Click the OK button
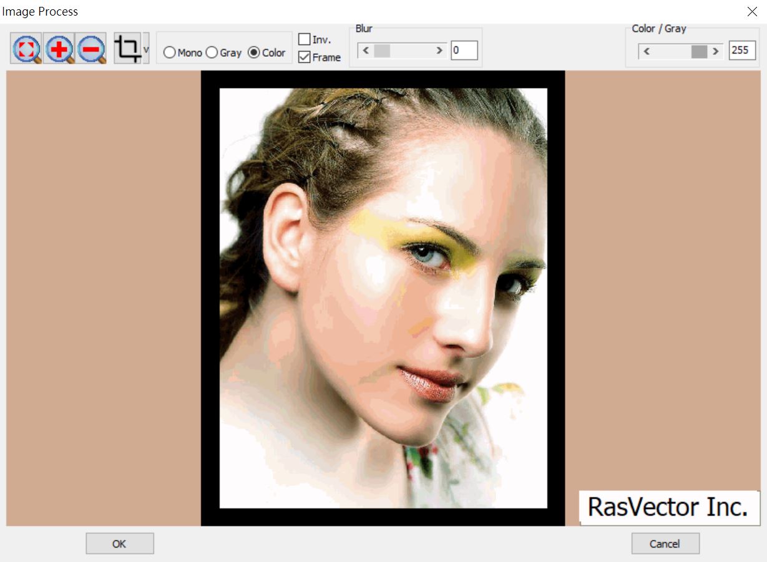767x562 pixels. click(x=120, y=543)
